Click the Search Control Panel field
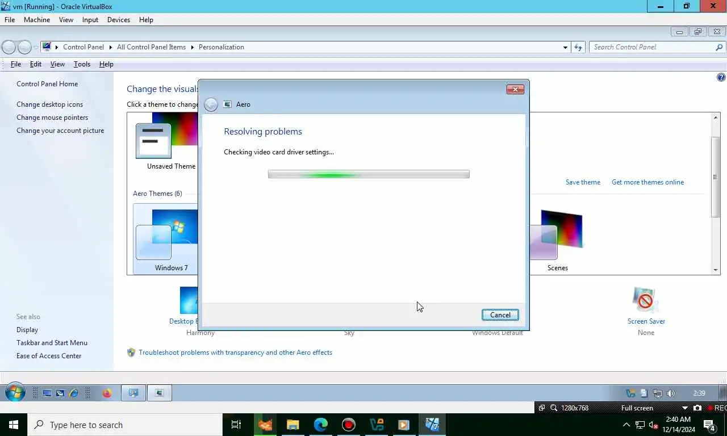Image resolution: width=727 pixels, height=436 pixels. pos(652,47)
